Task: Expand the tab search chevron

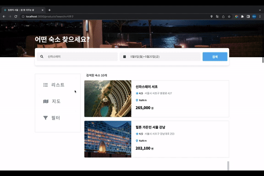Action: click(260, 10)
